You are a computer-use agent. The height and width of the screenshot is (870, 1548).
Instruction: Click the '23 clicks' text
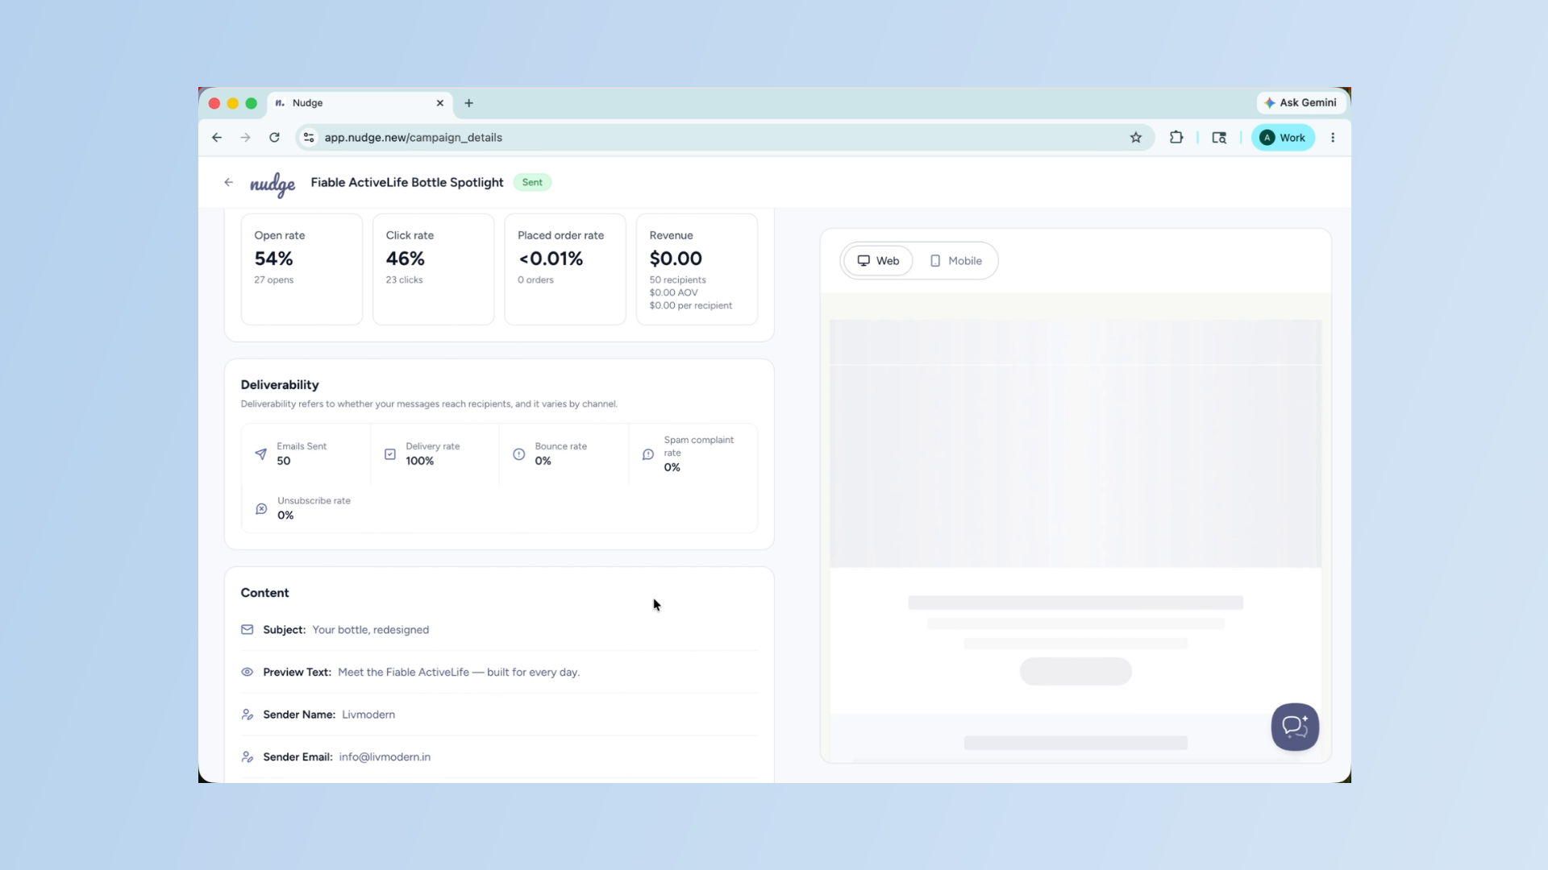point(404,280)
